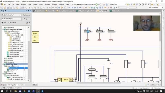Open the DXP menu
The height and width of the screenshot is (93, 165).
point(4,4)
